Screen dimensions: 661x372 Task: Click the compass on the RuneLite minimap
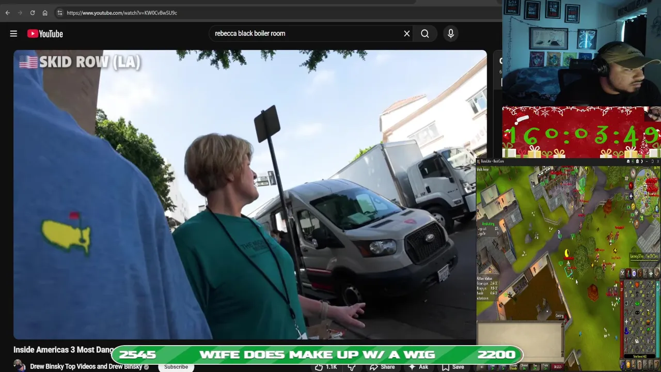click(x=633, y=173)
